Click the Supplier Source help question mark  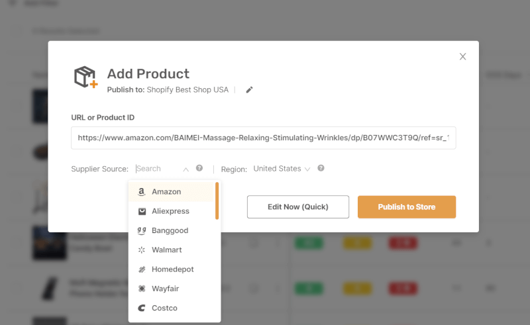pos(199,168)
